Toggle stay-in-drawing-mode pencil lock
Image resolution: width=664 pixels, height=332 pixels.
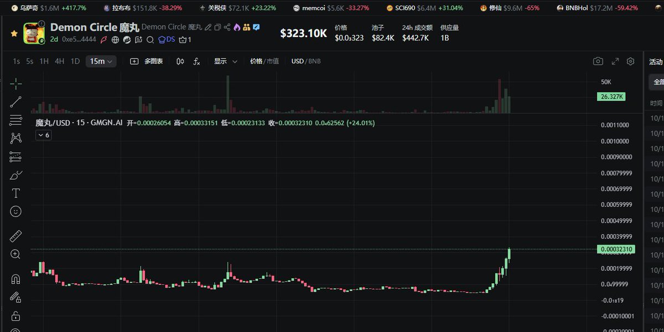[15, 298]
